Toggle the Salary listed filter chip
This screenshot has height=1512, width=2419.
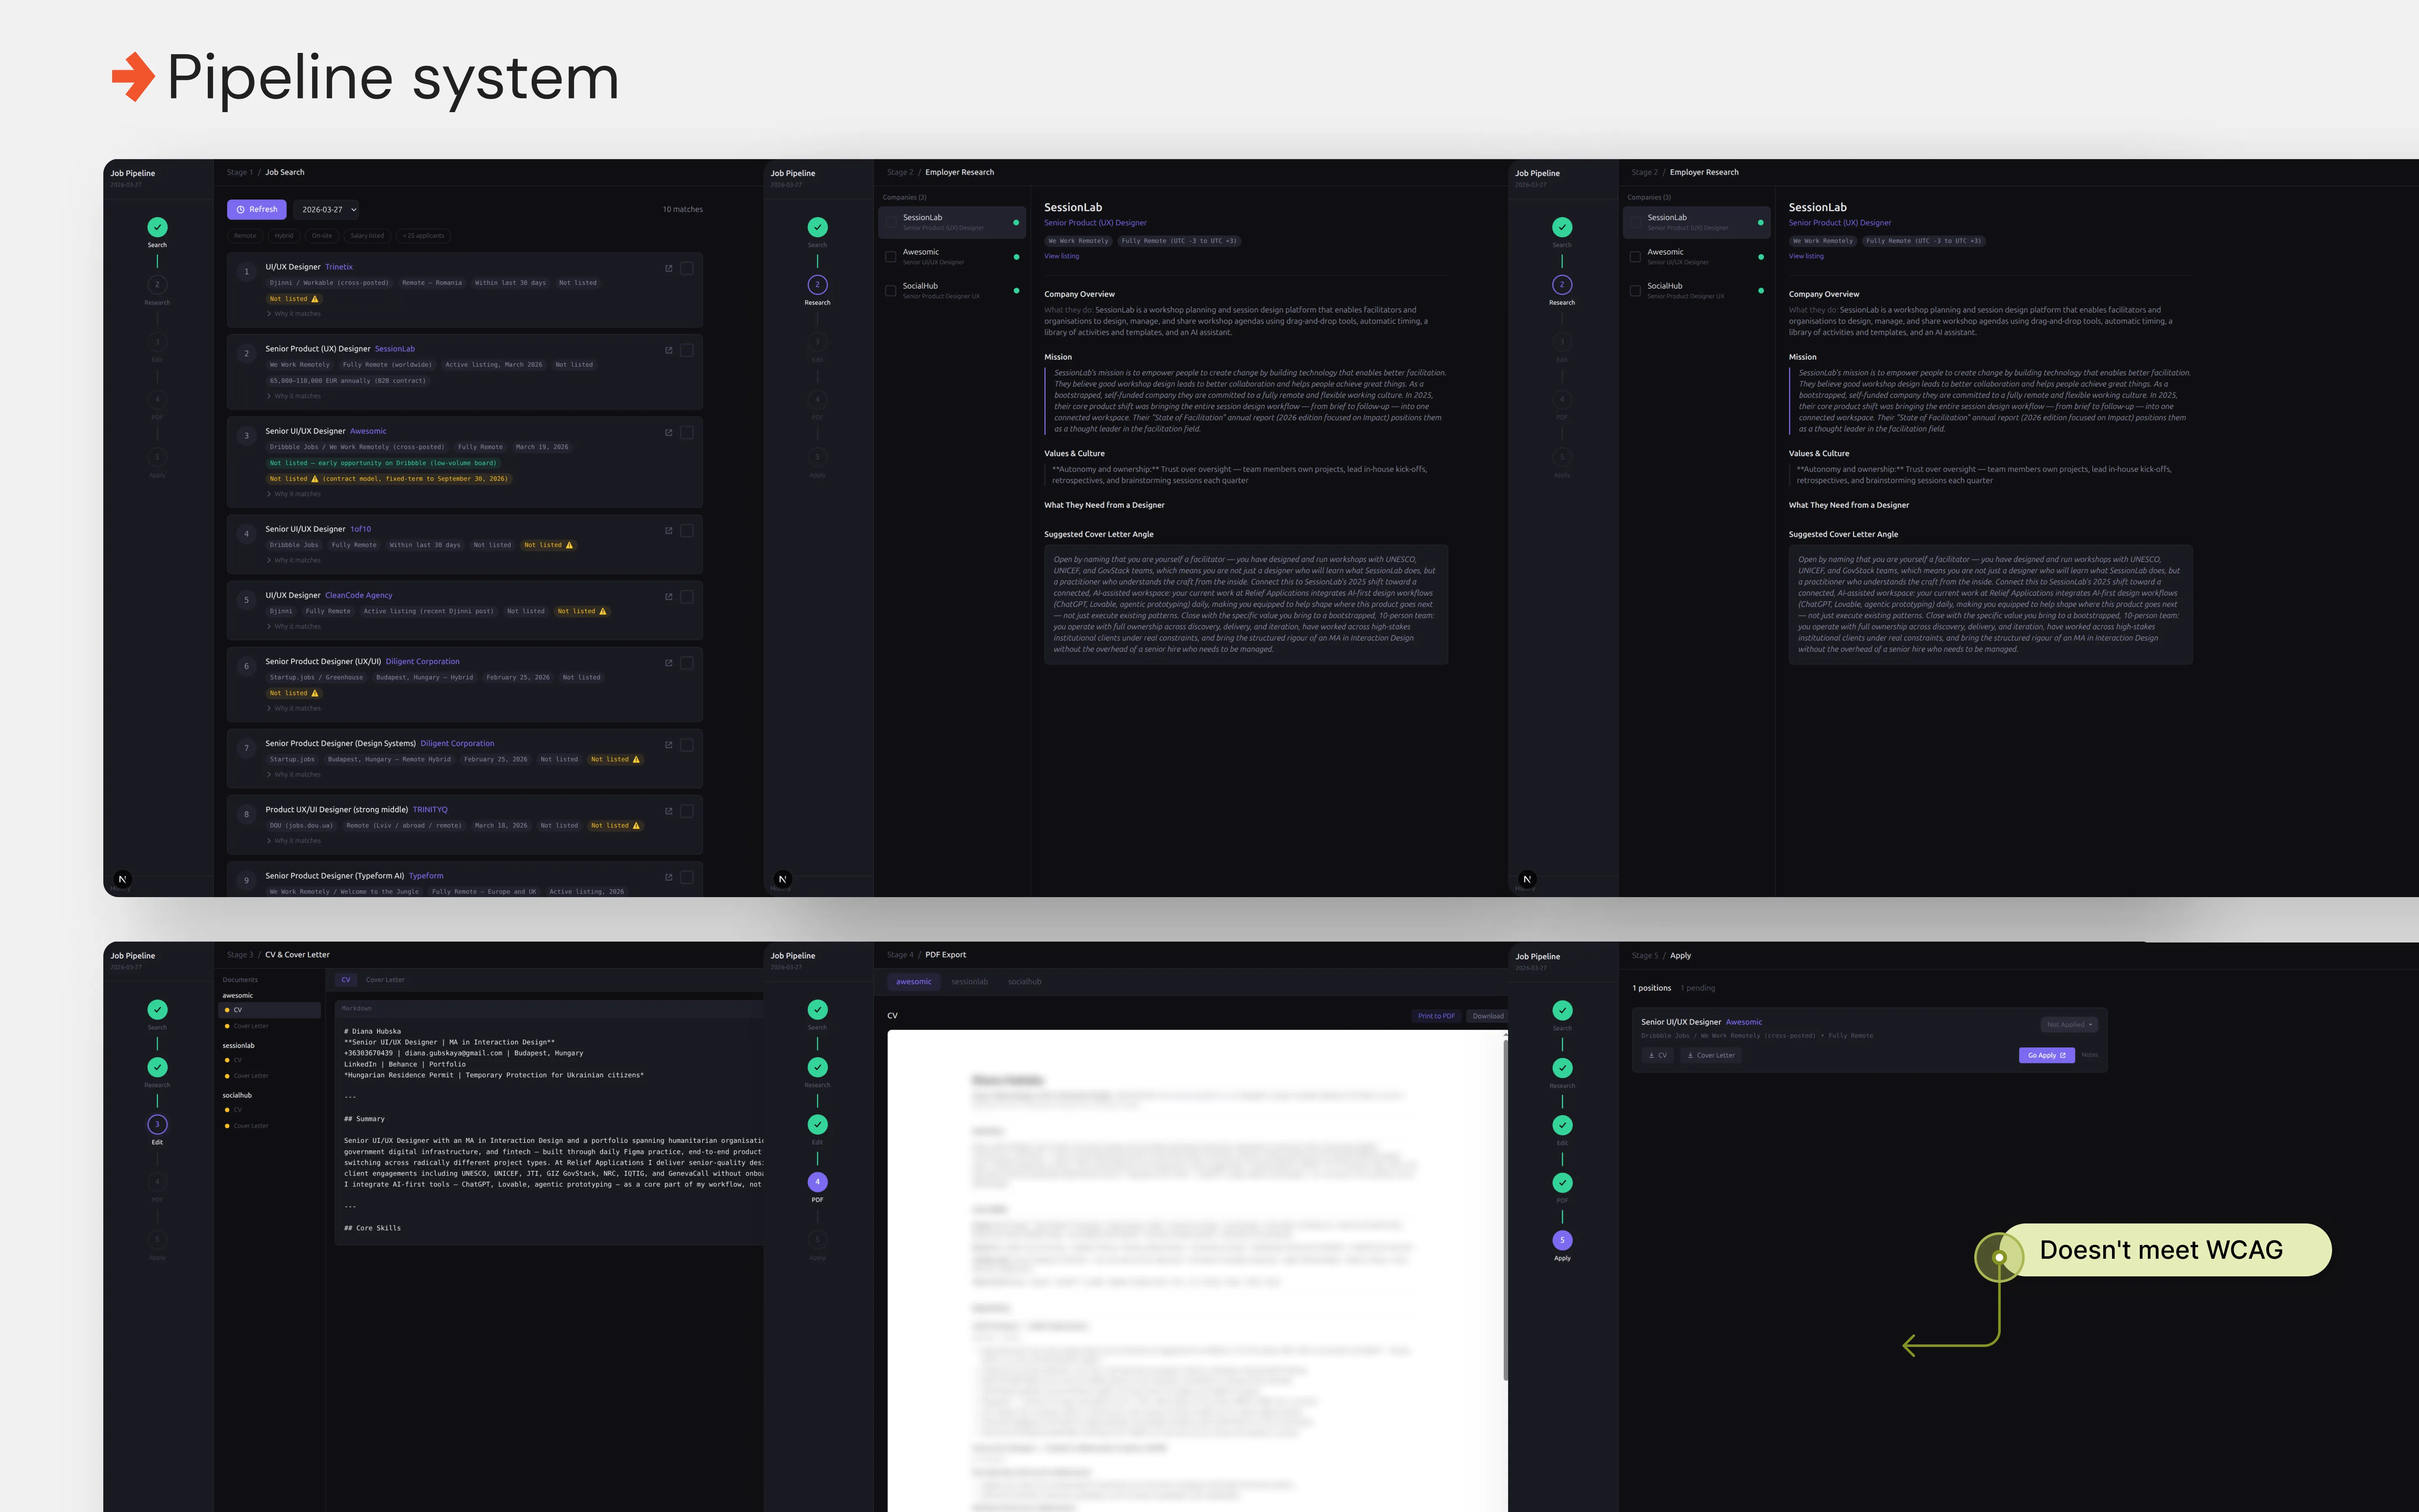click(x=367, y=236)
